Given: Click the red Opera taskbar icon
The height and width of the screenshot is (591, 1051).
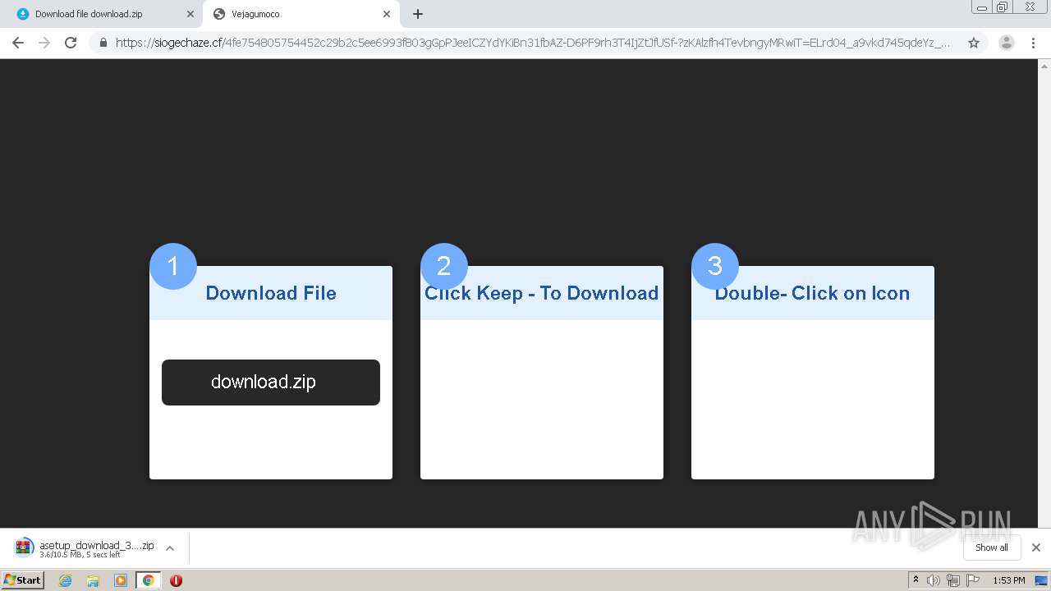Looking at the screenshot, I should 176,580.
